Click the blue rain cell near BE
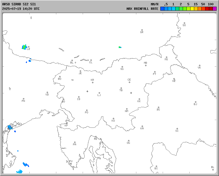The height and width of the screenshot is (176, 219). tap(10, 127)
